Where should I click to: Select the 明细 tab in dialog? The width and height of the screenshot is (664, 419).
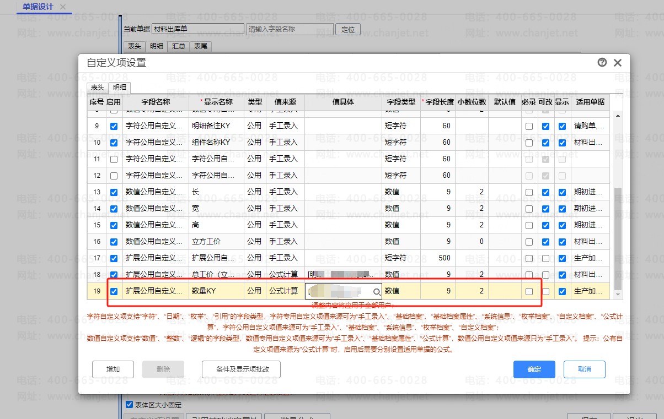pyautogui.click(x=119, y=88)
